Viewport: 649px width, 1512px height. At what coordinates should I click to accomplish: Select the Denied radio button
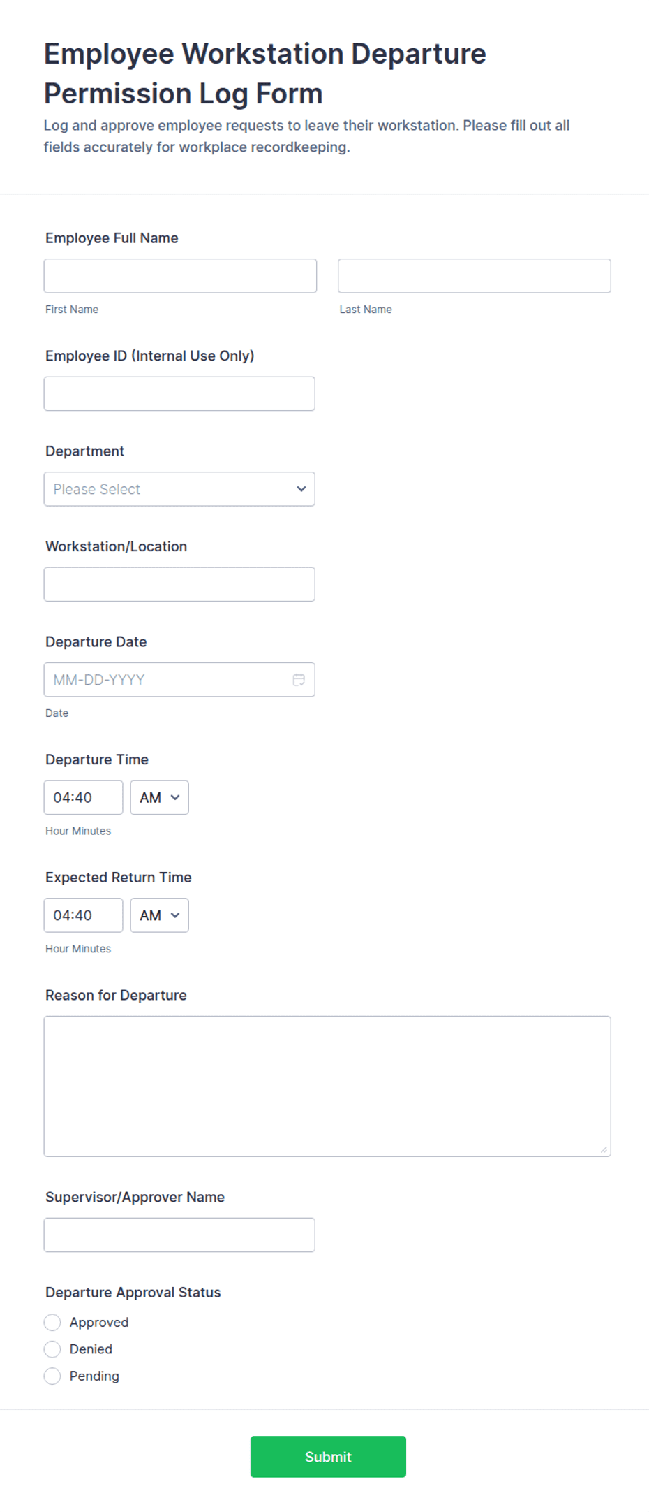(x=52, y=1349)
